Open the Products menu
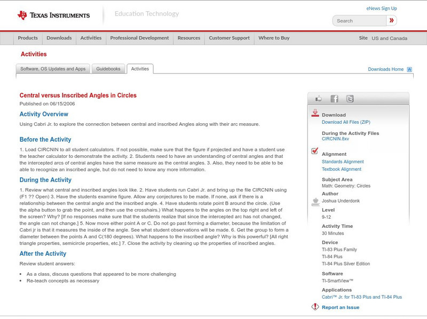The height and width of the screenshot is (319, 427). [28, 38]
